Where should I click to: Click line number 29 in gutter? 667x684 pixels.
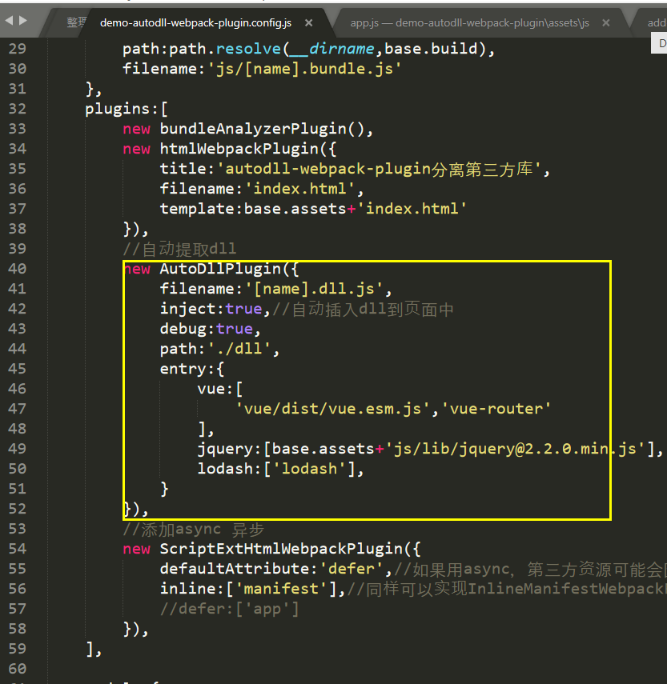(x=18, y=49)
